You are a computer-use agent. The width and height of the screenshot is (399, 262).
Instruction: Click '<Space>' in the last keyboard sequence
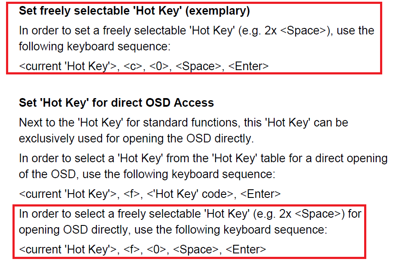pos(196,250)
